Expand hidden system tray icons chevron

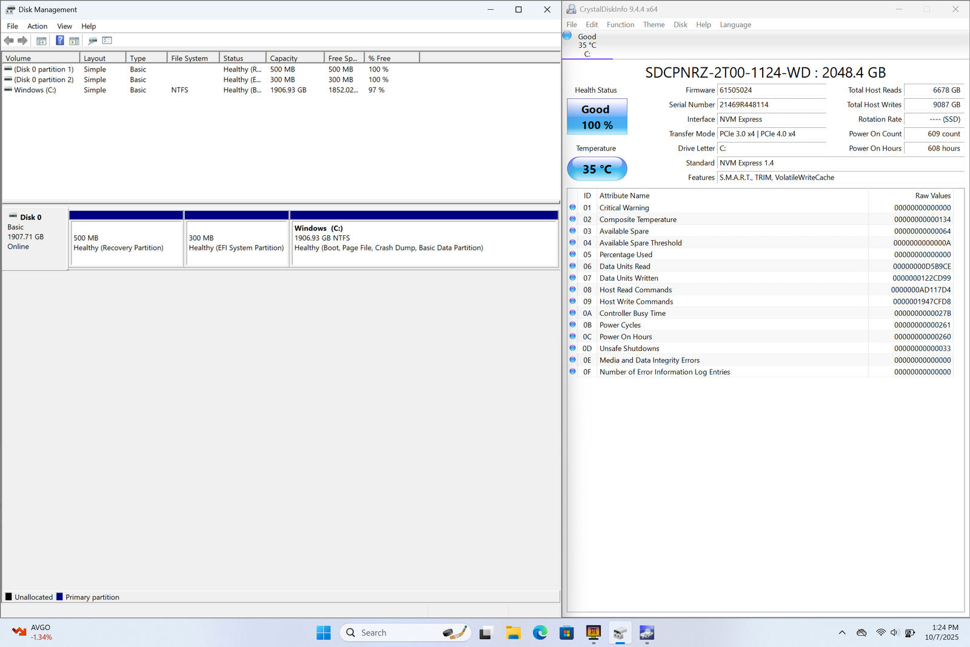click(x=842, y=632)
